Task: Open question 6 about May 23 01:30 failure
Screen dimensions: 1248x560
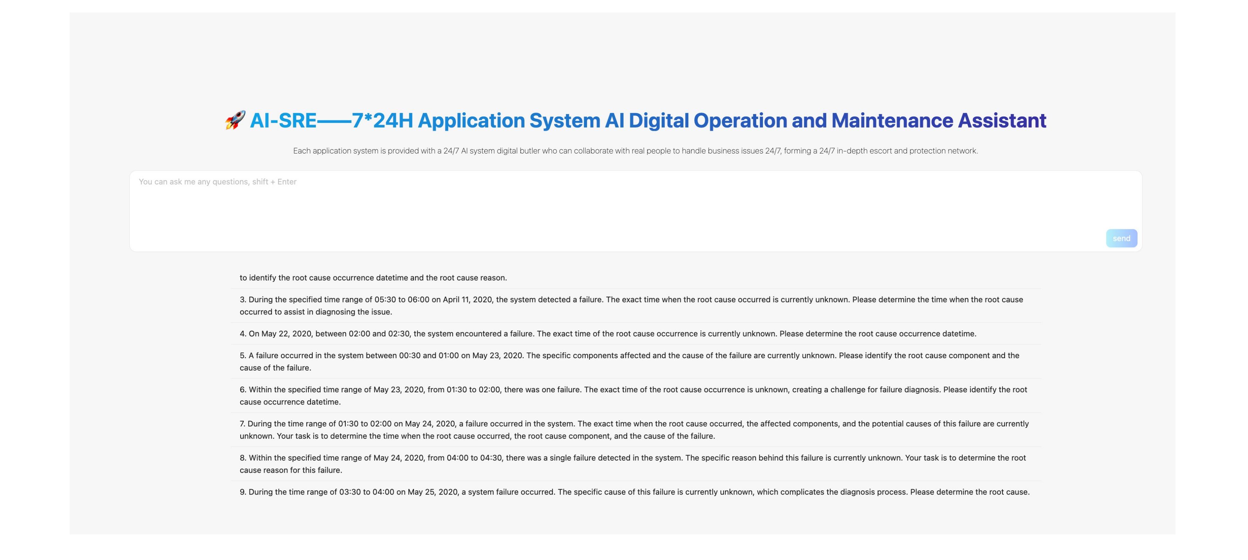Action: click(x=633, y=395)
